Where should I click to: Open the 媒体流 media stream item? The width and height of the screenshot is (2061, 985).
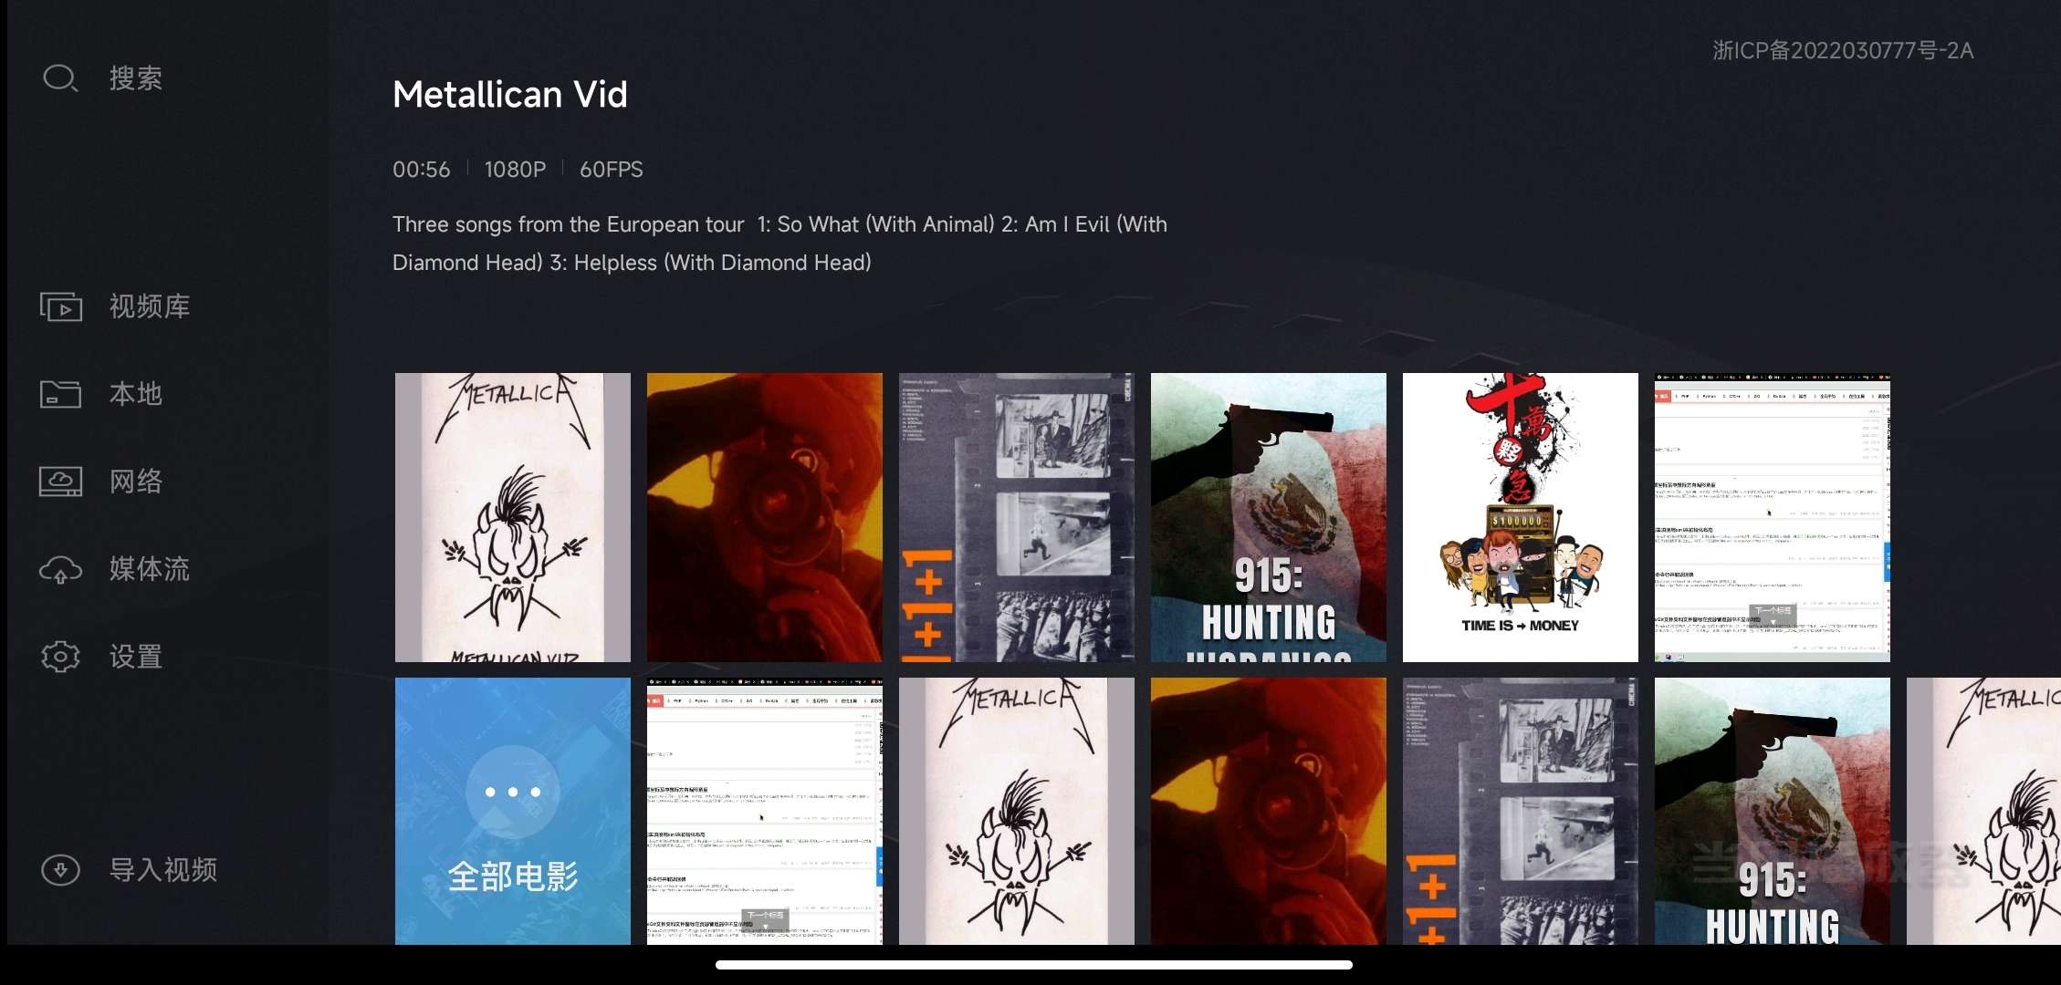tap(150, 569)
